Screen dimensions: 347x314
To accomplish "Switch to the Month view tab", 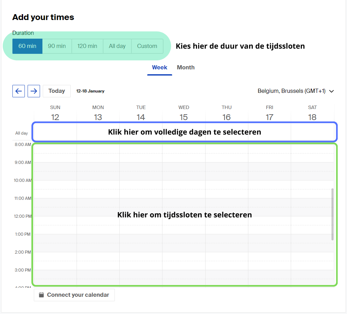I will (x=186, y=68).
